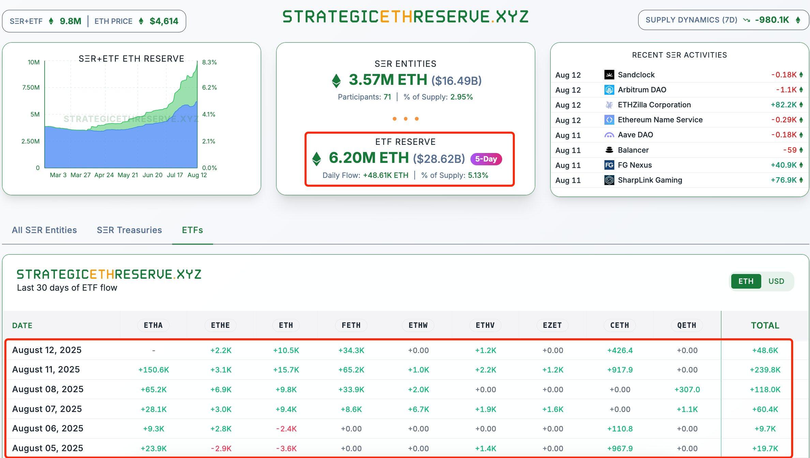Viewport: 810px width, 458px height.
Task: Select the middle carousel dot in entities card
Action: 405,119
